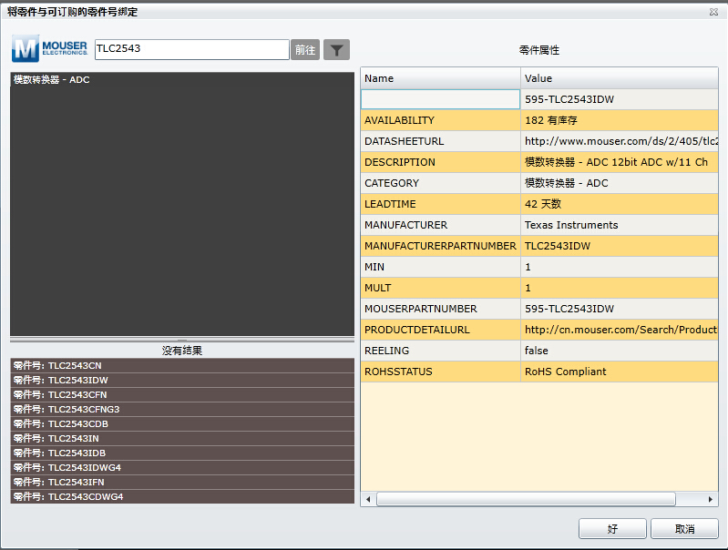Click the cn.mouser.com product detail URL value
Viewport: 728px width, 550px height.
620,330
